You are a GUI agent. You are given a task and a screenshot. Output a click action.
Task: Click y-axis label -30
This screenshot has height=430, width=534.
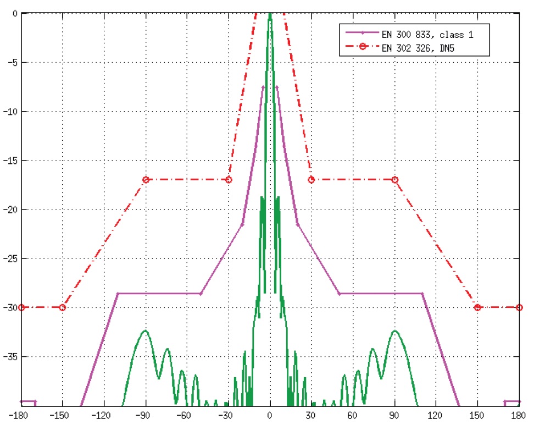pos(9,307)
